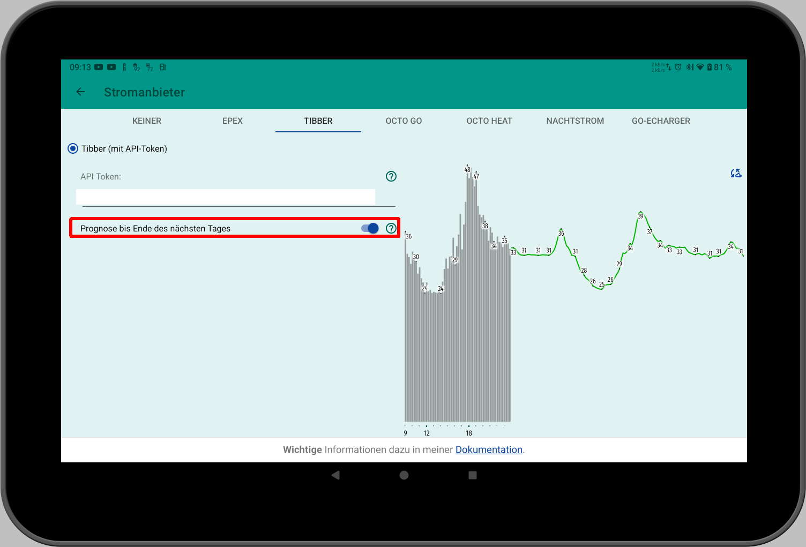Image resolution: width=806 pixels, height=547 pixels.
Task: Switch to the KEINER tab
Action: (147, 121)
